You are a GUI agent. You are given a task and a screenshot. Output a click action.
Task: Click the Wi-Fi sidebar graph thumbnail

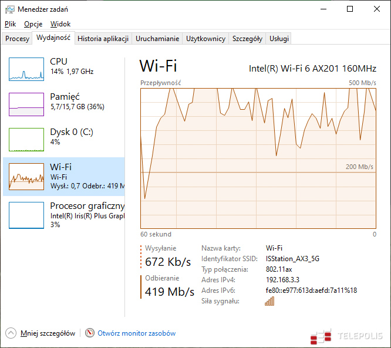(26, 175)
